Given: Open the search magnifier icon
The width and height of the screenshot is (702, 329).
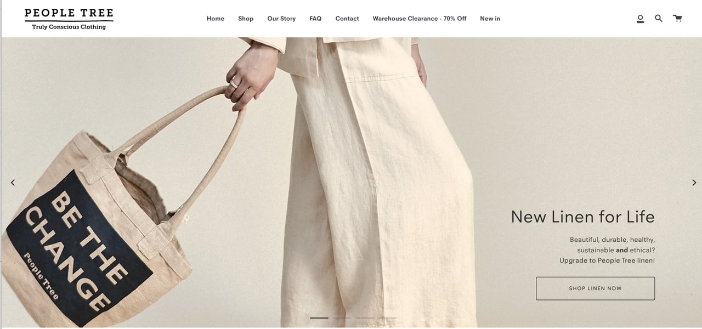Looking at the screenshot, I should coord(659,18).
